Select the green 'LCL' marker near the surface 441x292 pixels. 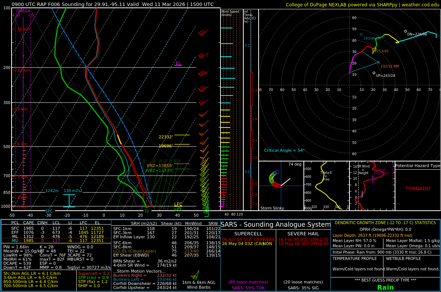[178, 210]
